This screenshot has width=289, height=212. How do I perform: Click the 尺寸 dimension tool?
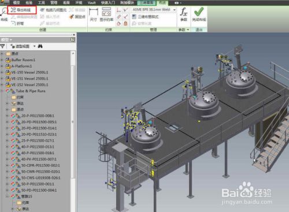pos(94,14)
